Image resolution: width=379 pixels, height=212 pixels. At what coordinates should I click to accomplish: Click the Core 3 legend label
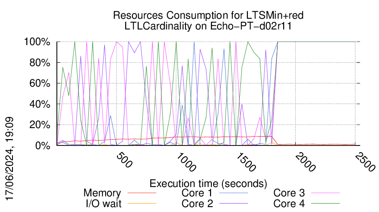(x=289, y=193)
